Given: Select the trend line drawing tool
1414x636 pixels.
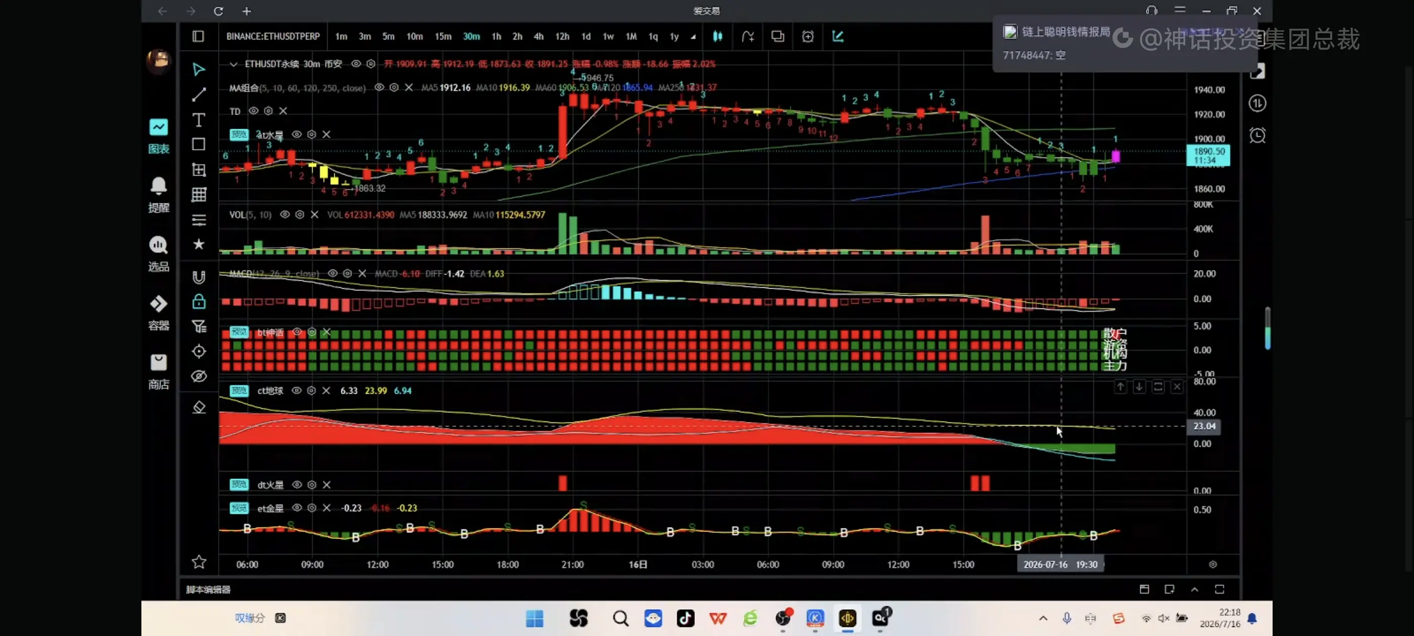Looking at the screenshot, I should click(x=198, y=94).
